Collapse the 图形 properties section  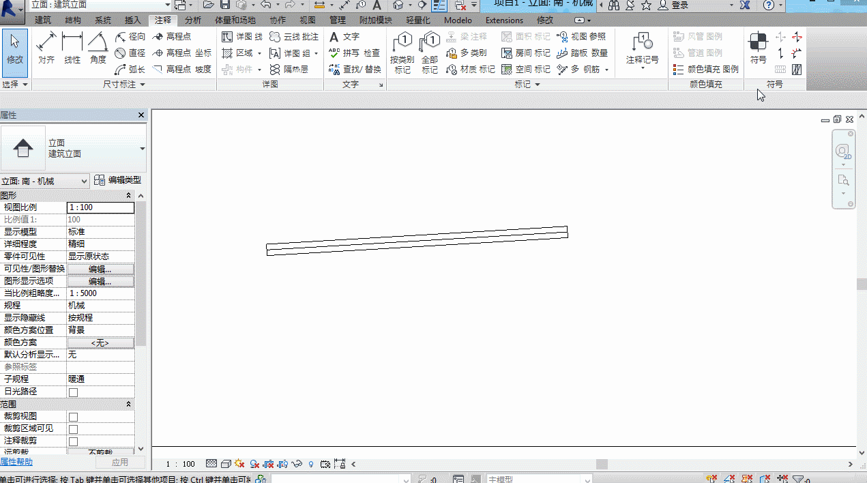[128, 196]
